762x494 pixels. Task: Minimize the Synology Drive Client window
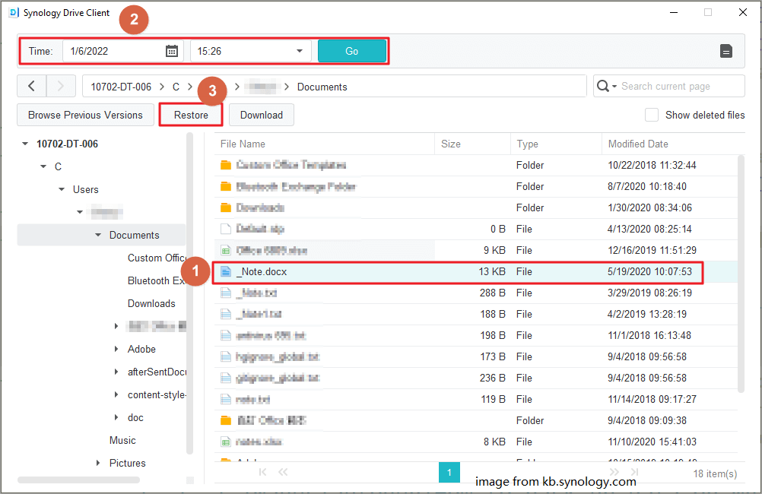click(x=674, y=12)
